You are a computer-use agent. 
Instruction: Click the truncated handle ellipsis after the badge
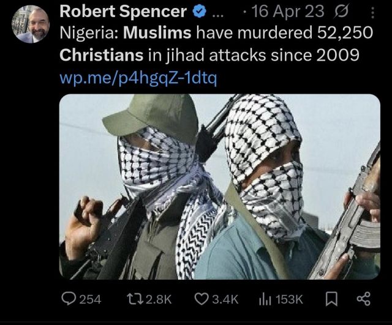click(218, 12)
